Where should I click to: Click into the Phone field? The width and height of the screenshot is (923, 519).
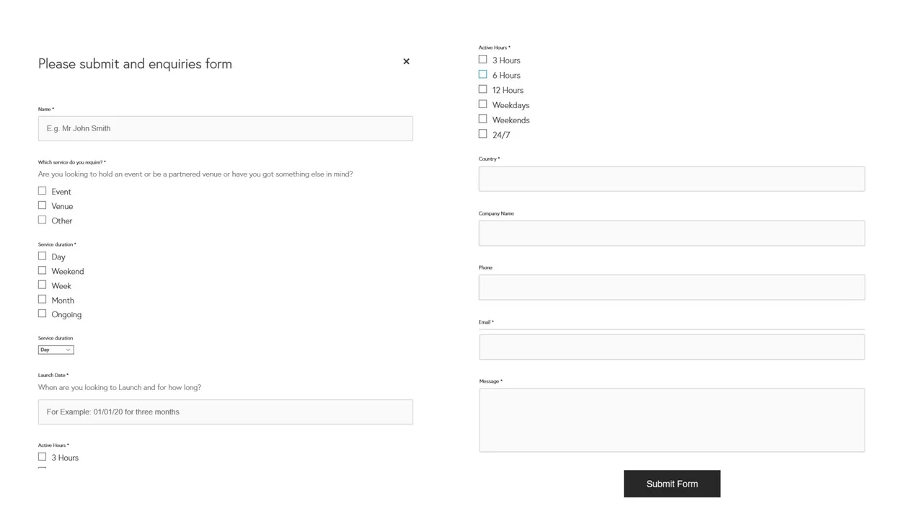[671, 287]
